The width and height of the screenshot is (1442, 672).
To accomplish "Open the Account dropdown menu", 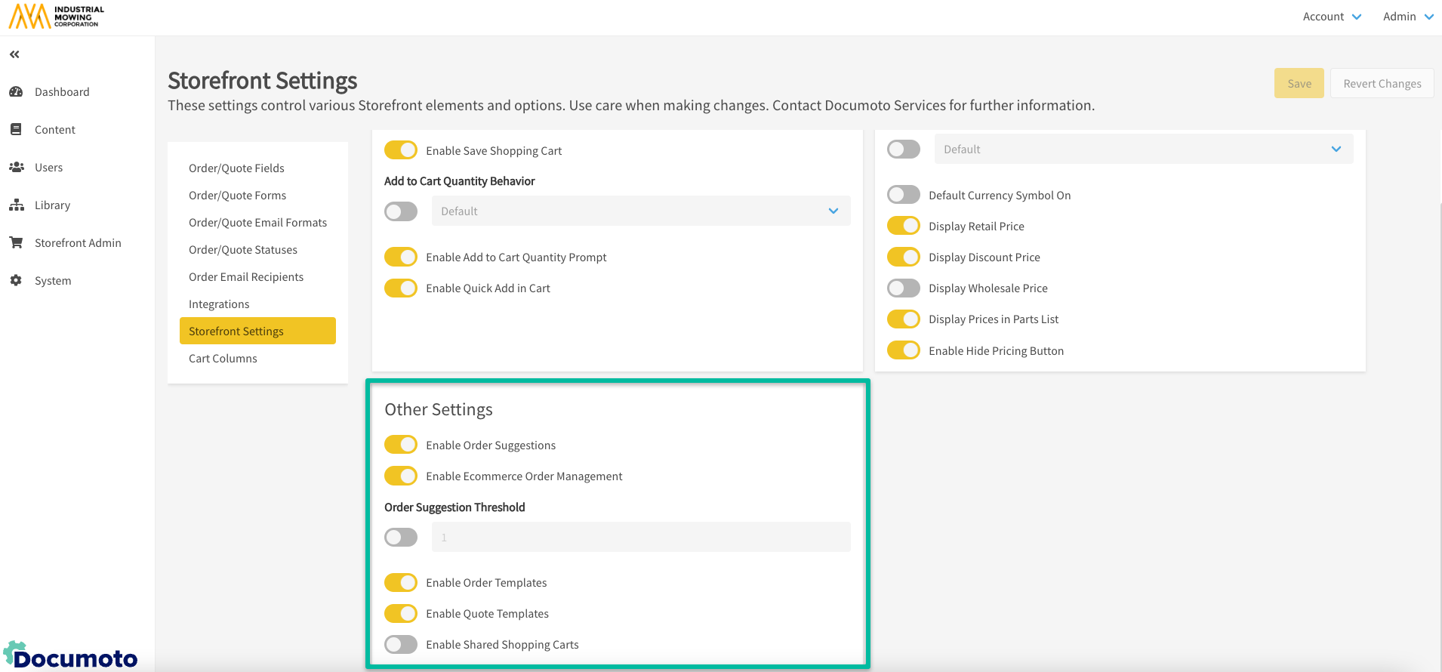I will click(1331, 17).
